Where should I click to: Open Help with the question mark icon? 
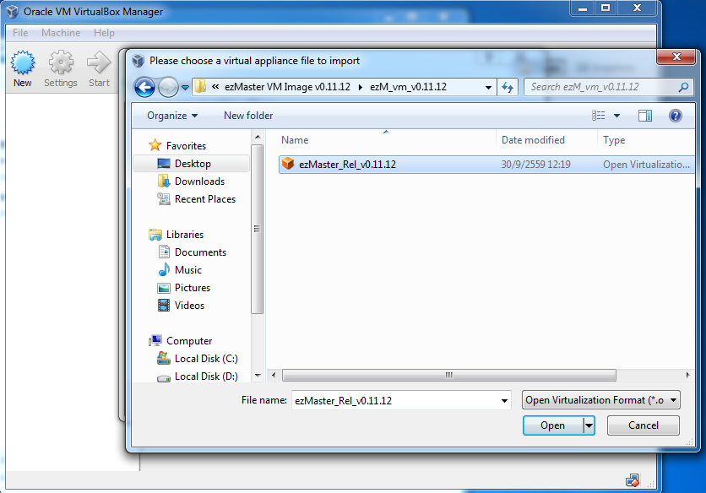[675, 116]
